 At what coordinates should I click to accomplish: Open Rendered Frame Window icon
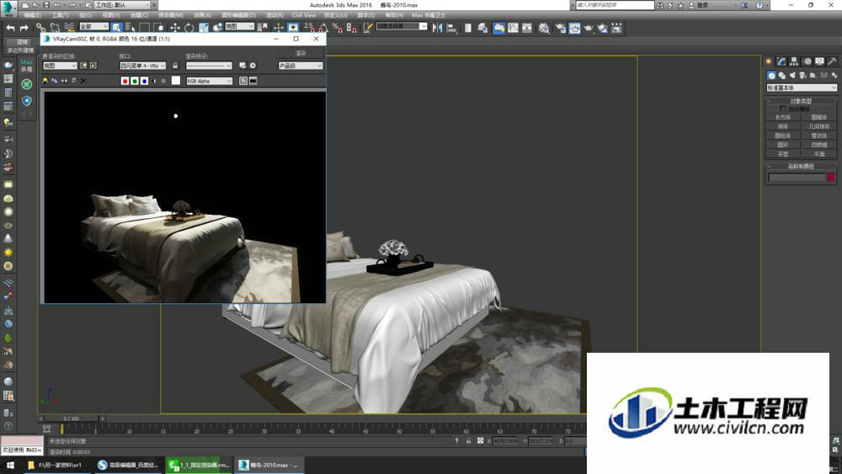click(x=574, y=28)
